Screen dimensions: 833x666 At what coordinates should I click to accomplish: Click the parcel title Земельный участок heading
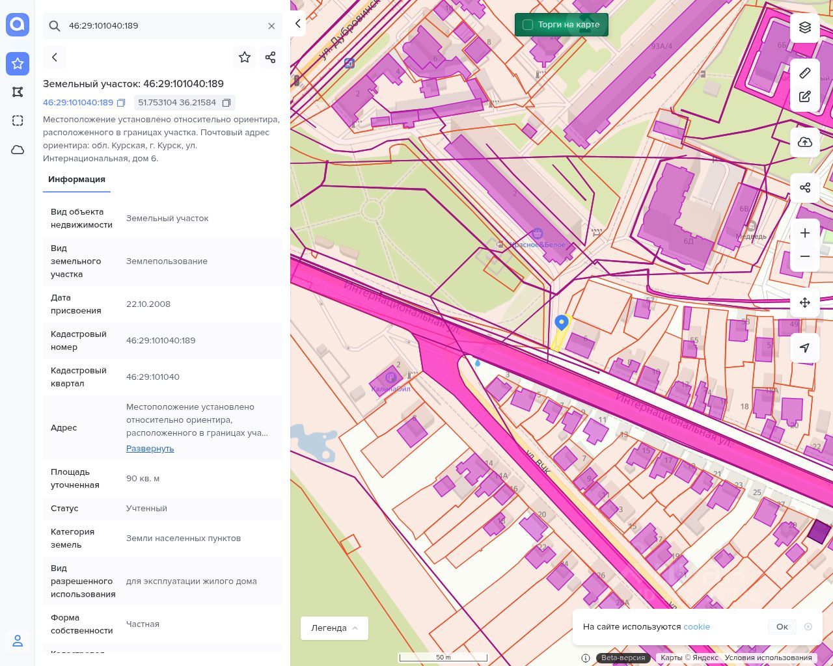click(x=133, y=84)
